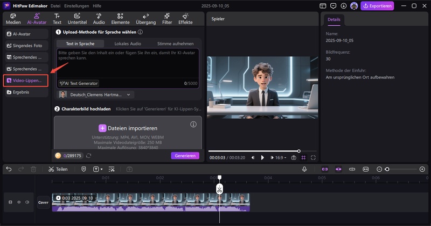Open the Audio library
The height and width of the screenshot is (226, 431).
pyautogui.click(x=99, y=19)
